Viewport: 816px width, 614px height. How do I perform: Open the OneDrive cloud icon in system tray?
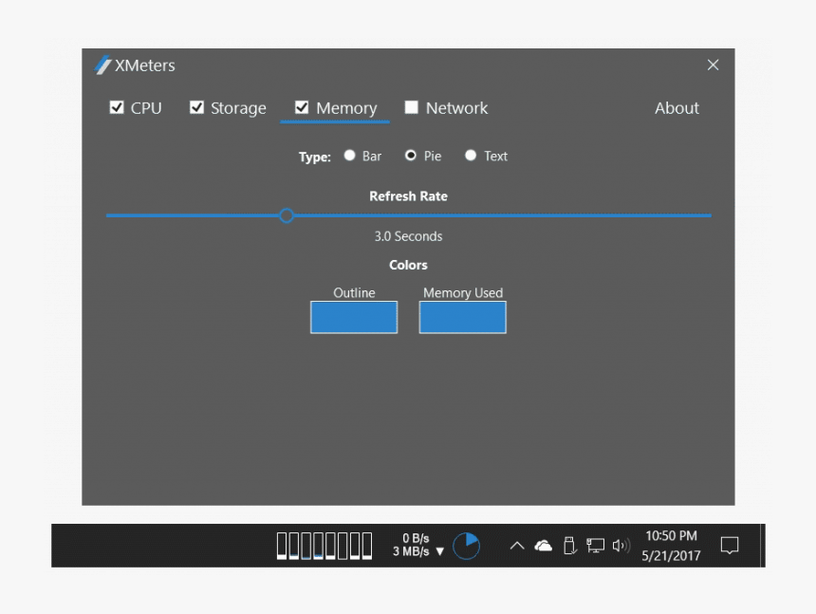[x=543, y=546]
